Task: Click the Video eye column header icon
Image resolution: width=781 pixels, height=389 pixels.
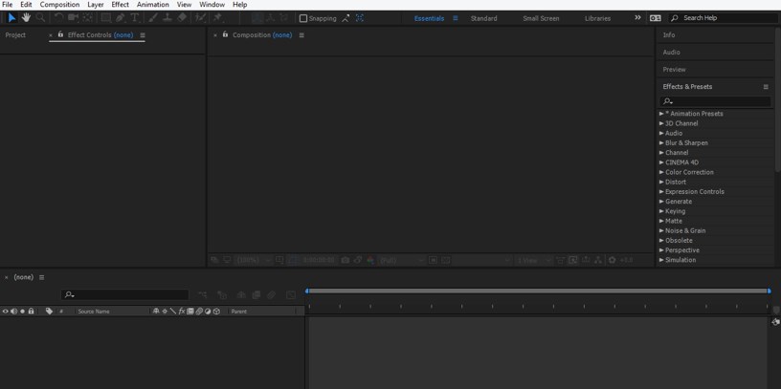Action: pos(6,312)
